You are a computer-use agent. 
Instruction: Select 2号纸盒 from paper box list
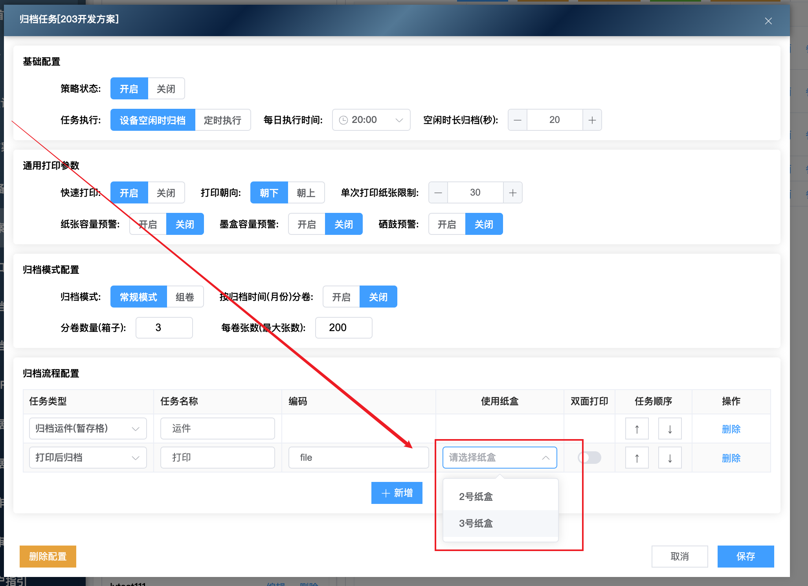(x=476, y=497)
